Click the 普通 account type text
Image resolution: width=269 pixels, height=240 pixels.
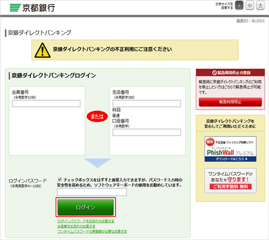pos(116,116)
